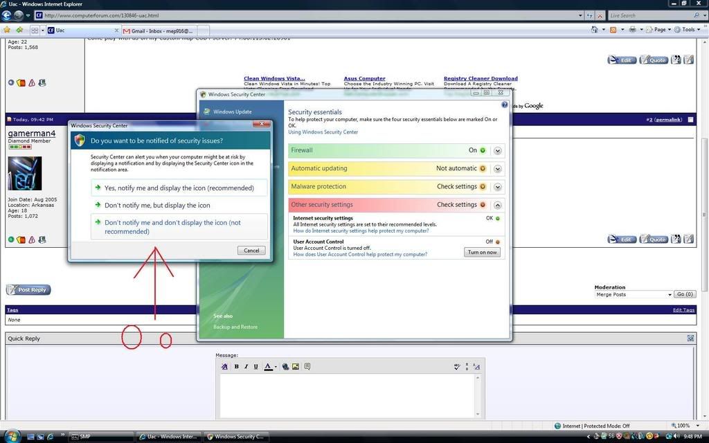Click the Insert Link globe icon
Viewport: 709px width, 443px height.
pyautogui.click(x=285, y=367)
